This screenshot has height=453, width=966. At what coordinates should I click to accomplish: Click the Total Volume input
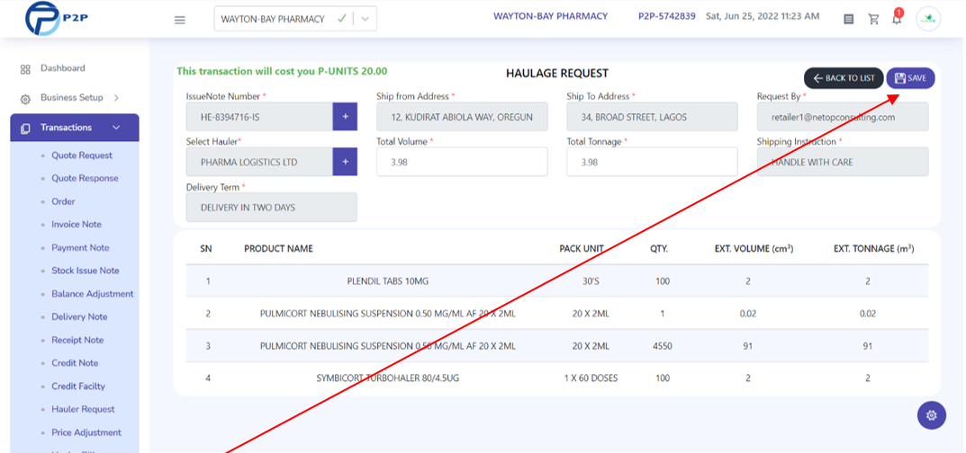462,163
